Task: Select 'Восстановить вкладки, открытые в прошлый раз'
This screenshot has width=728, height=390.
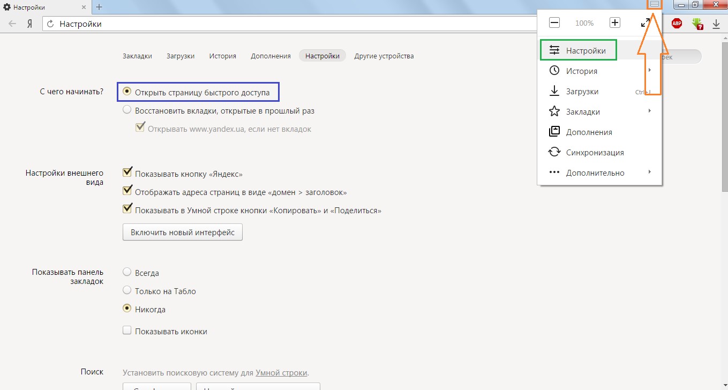Action: tap(127, 110)
